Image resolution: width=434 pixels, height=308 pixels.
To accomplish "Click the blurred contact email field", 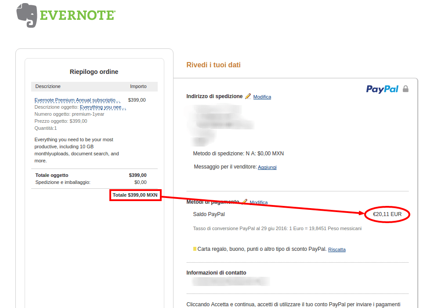I will pyautogui.click(x=231, y=282).
